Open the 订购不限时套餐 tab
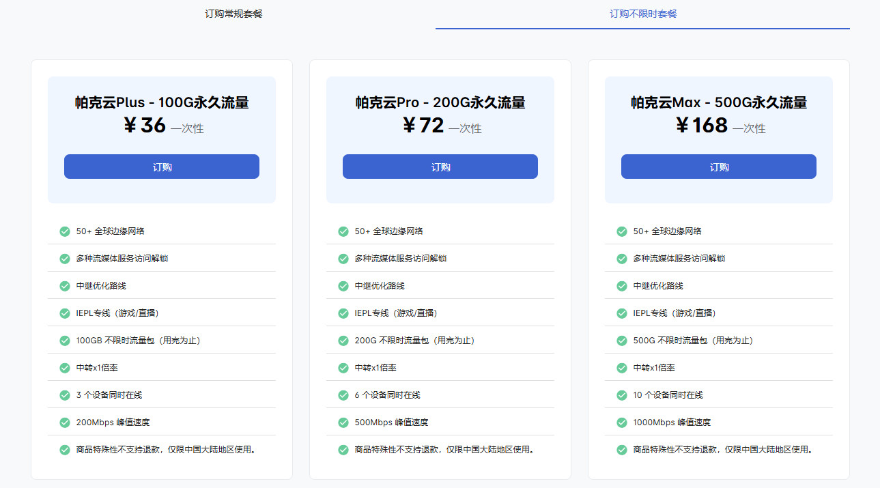The image size is (880, 488). point(642,13)
